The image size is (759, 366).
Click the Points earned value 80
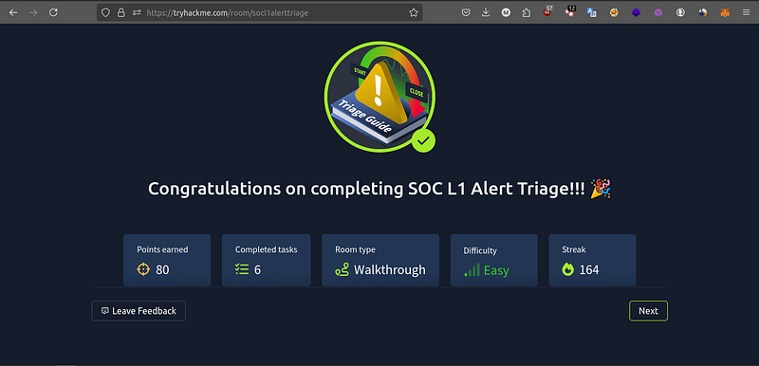pyautogui.click(x=162, y=270)
